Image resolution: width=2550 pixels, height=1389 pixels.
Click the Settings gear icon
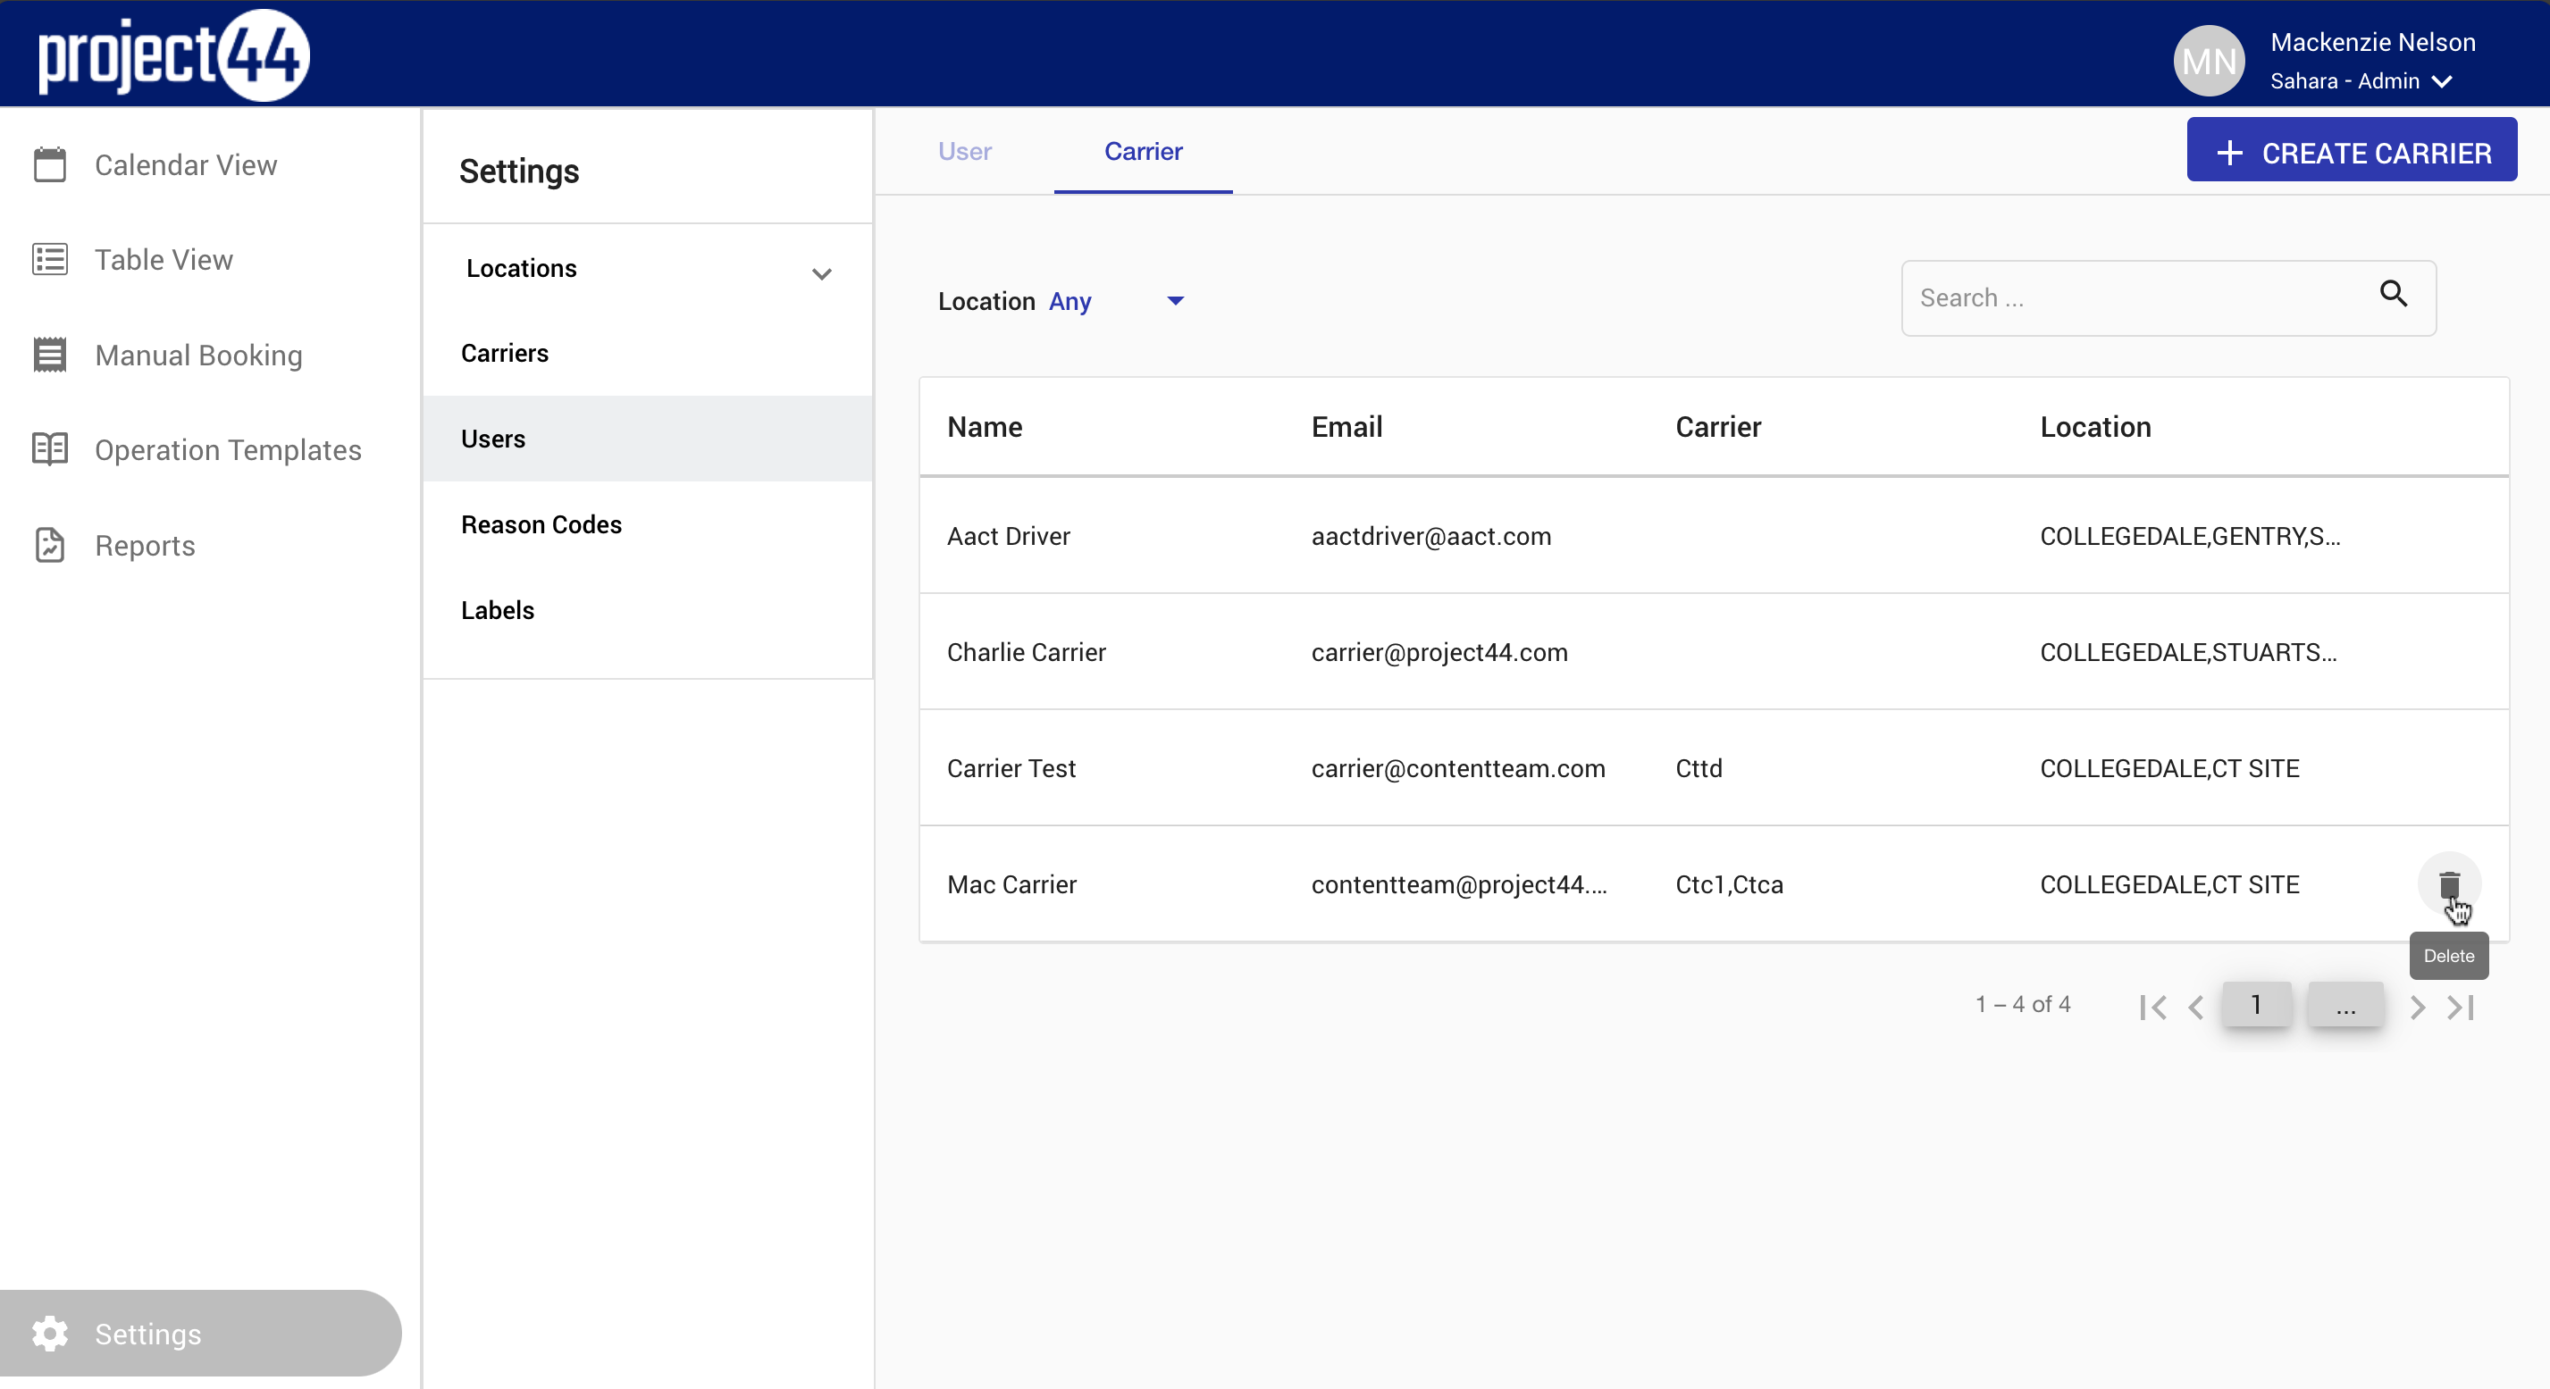tap(49, 1334)
